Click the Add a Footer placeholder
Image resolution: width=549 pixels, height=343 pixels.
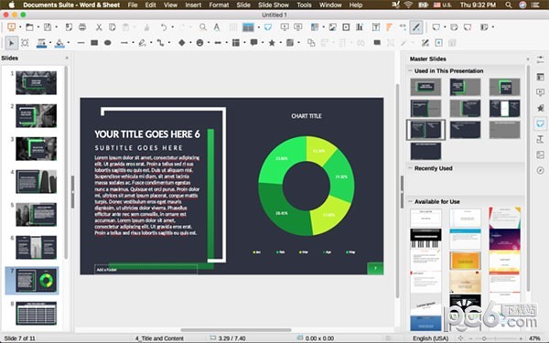(145, 270)
